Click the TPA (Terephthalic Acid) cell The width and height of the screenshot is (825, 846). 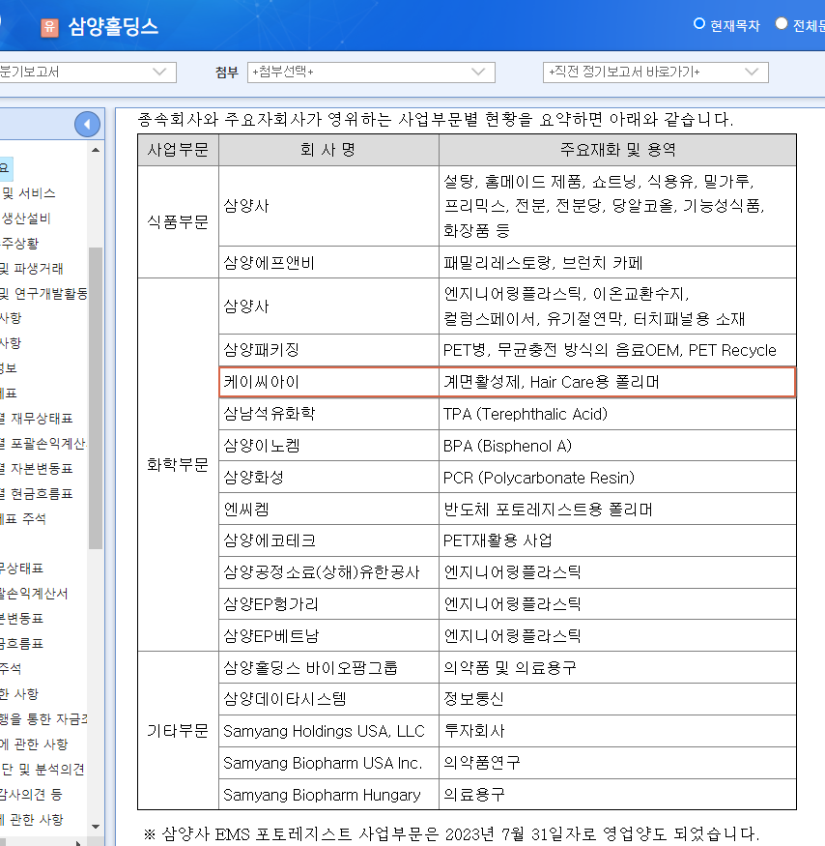[617, 414]
